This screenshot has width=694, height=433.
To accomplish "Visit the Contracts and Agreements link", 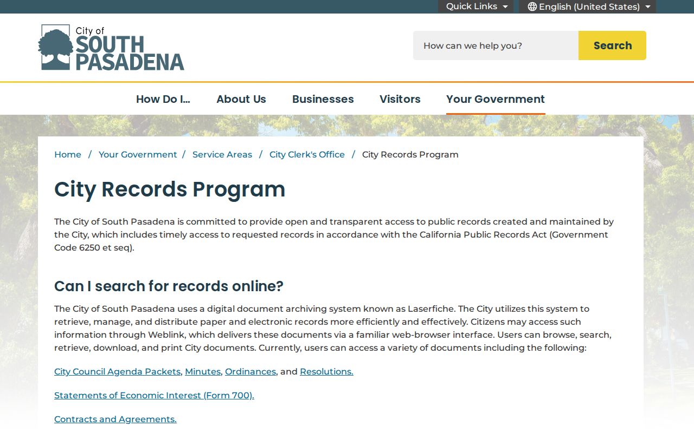I will point(115,419).
